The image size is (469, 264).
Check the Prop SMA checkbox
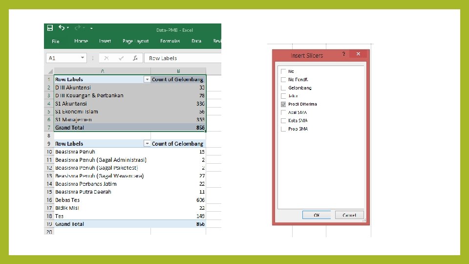283,129
